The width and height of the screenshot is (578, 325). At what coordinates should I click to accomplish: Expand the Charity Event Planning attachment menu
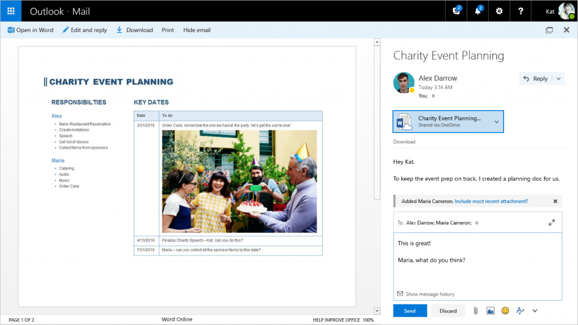tap(496, 121)
